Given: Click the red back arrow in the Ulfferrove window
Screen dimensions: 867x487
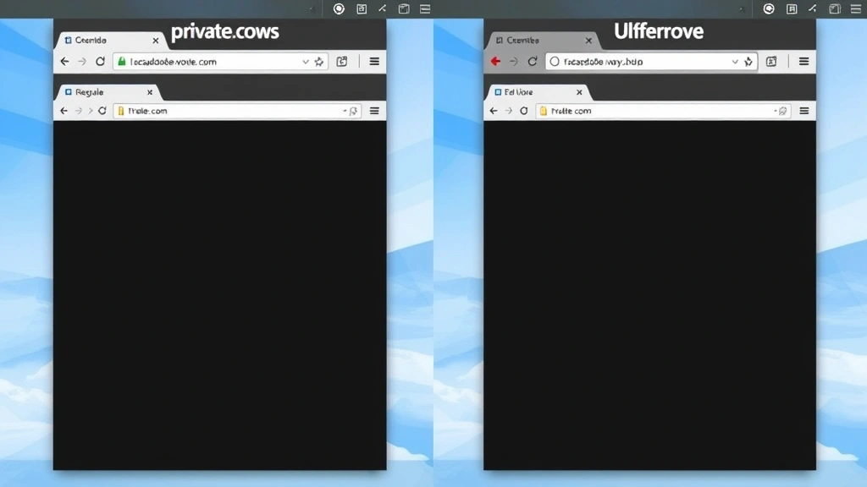Looking at the screenshot, I should coord(495,61).
